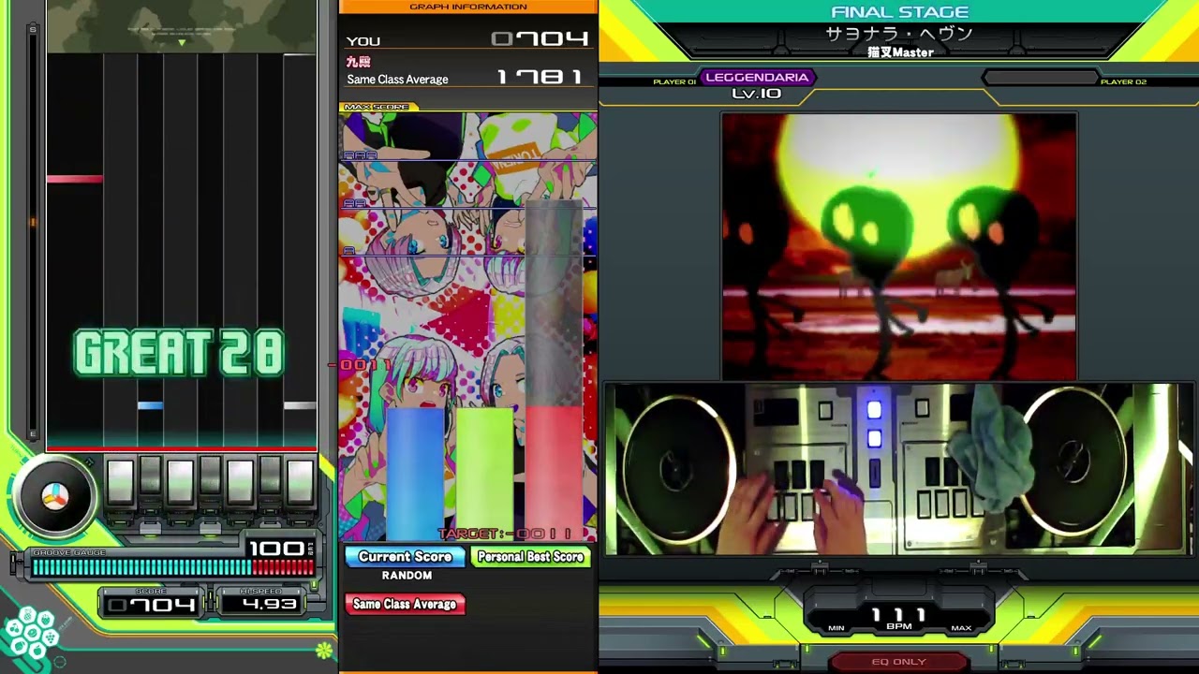Click the YOU label
Screen dimensions: 1199x674
pyautogui.click(x=363, y=41)
